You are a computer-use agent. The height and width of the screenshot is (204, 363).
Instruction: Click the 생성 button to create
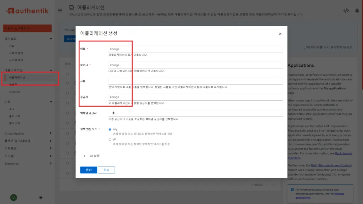pos(89,170)
